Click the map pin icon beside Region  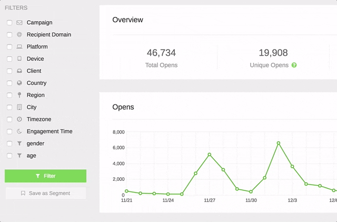[19, 95]
